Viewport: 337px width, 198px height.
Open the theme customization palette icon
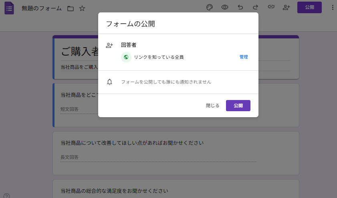click(209, 7)
